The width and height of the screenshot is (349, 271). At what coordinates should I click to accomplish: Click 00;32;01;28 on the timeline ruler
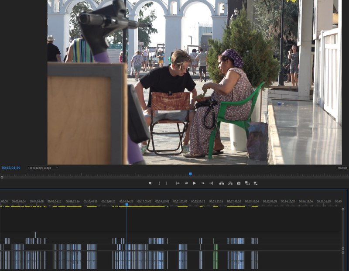(x=270, y=202)
